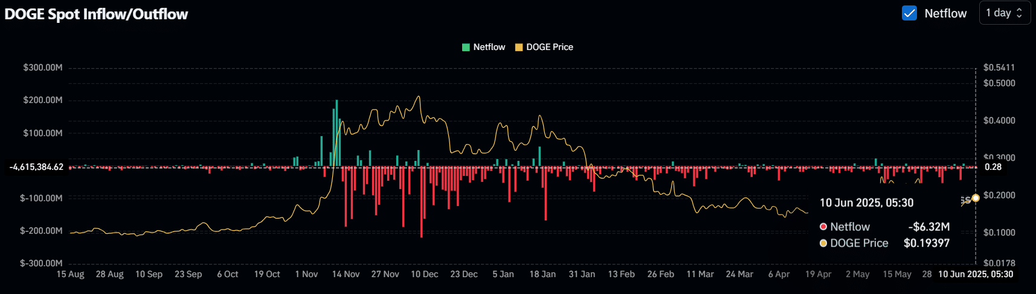Uncheck the Netflow checkbox
Image resolution: width=1036 pixels, height=294 pixels.
click(x=909, y=13)
